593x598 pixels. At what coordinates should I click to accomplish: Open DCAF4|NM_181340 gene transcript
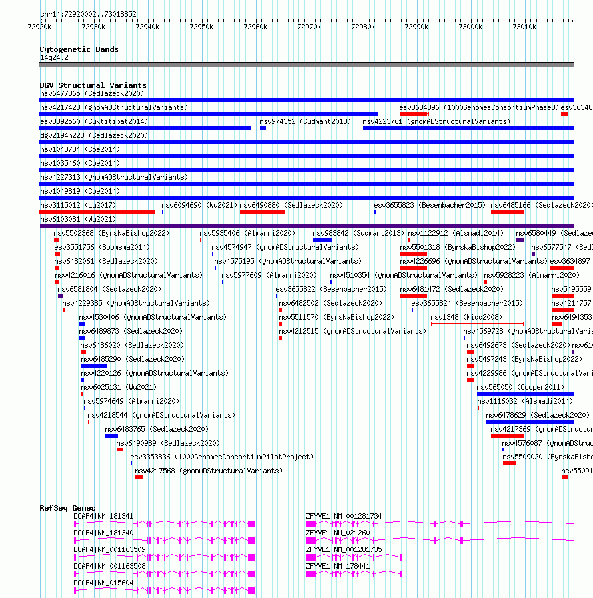coord(164,541)
